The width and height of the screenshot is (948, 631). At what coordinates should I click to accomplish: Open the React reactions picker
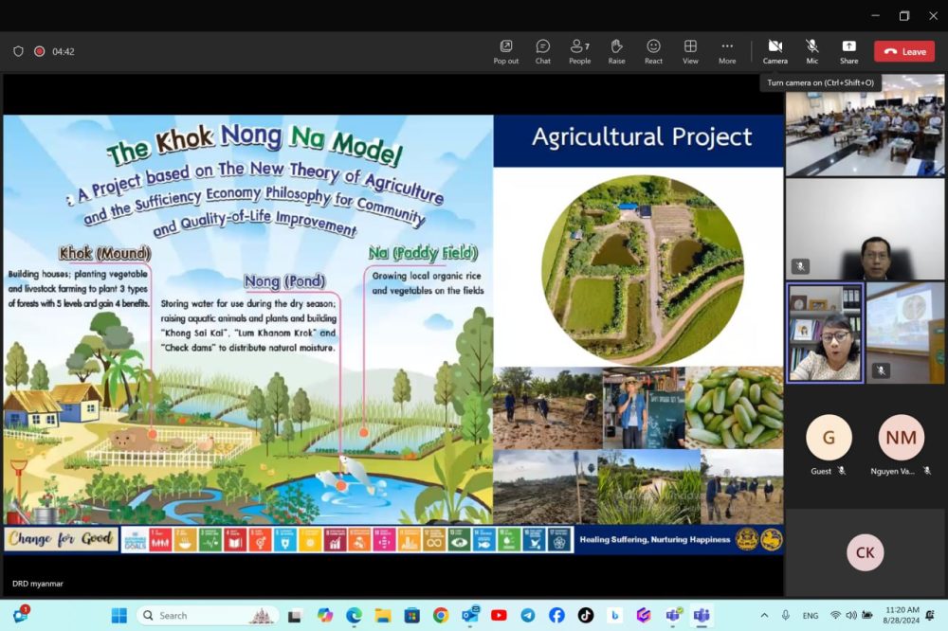pos(653,51)
